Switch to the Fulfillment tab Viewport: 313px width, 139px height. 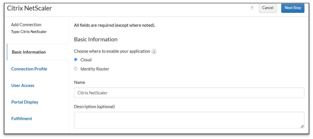click(x=22, y=119)
